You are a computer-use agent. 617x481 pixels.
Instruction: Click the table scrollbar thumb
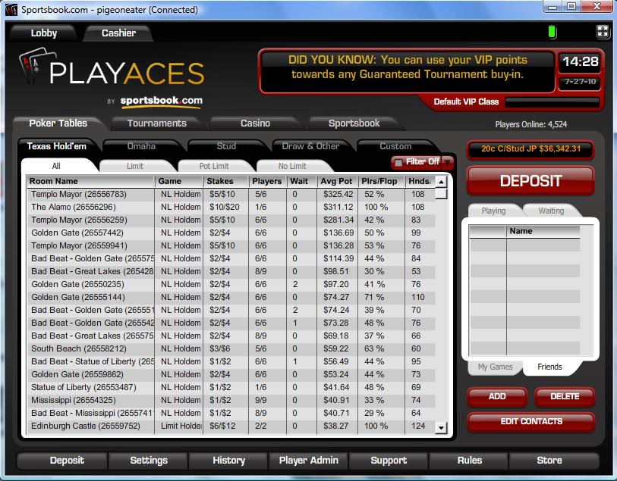pos(441,194)
